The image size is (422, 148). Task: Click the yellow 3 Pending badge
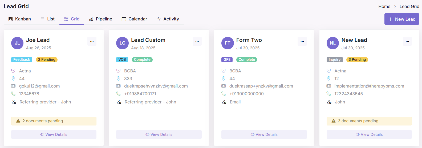(357, 60)
